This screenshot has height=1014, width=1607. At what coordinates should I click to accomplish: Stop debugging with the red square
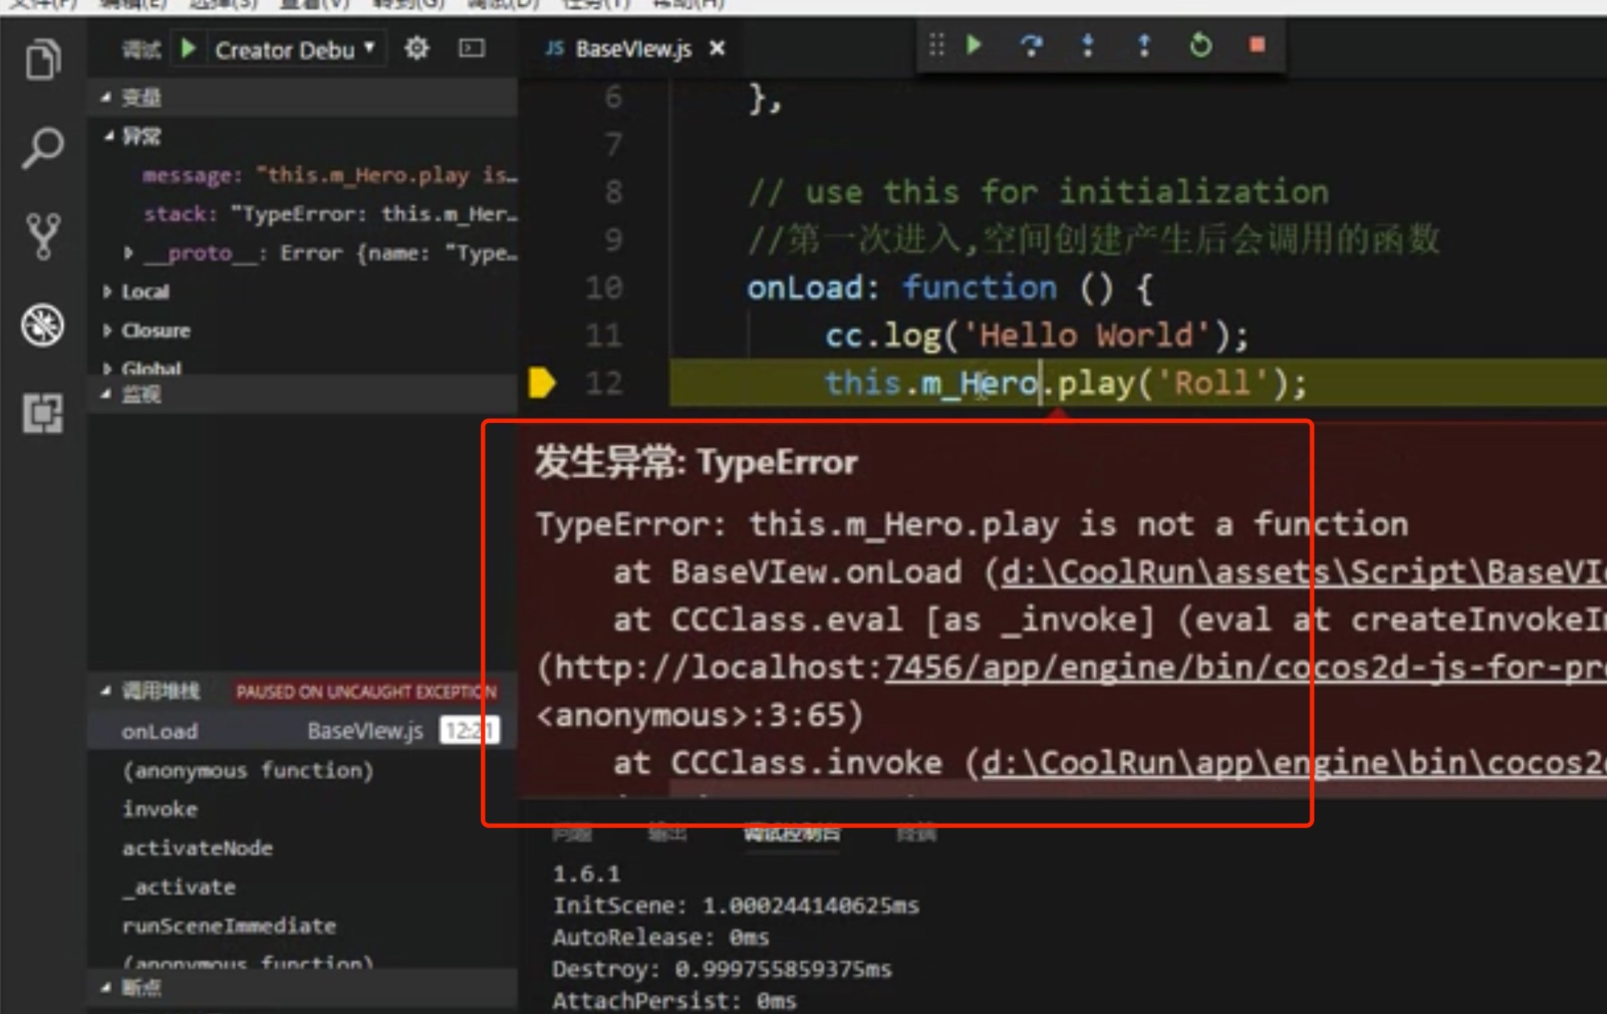1257,46
